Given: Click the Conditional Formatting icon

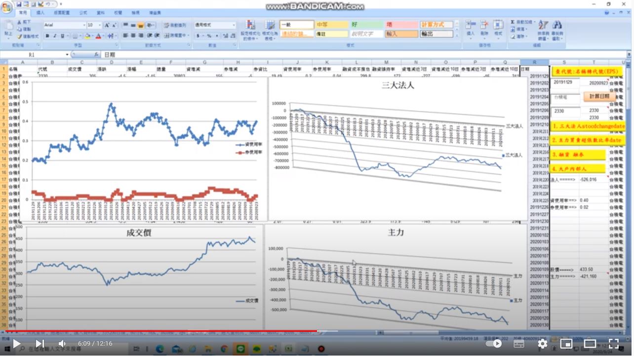Looking at the screenshot, I should [x=251, y=25].
